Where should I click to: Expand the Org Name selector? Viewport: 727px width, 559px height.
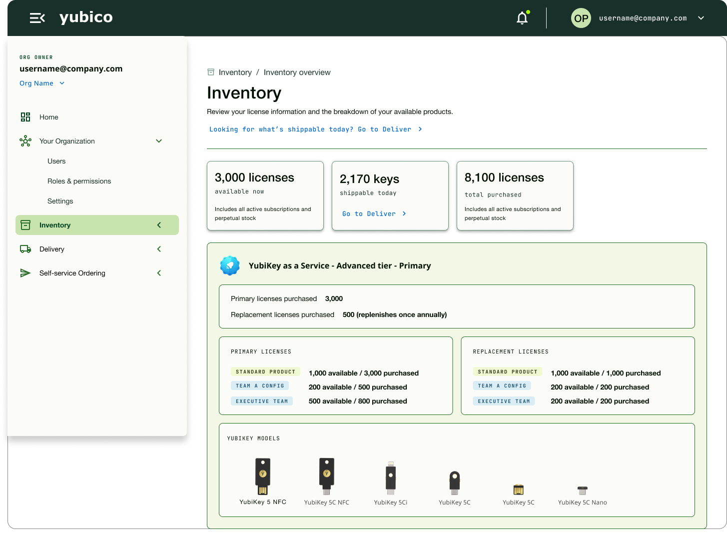coord(62,83)
